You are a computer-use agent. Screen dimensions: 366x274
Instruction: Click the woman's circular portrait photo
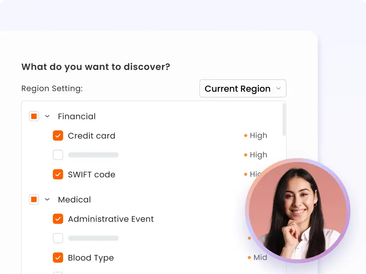298,211
